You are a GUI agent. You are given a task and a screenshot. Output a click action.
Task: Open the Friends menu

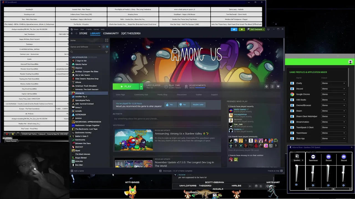pyautogui.click(x=89, y=29)
